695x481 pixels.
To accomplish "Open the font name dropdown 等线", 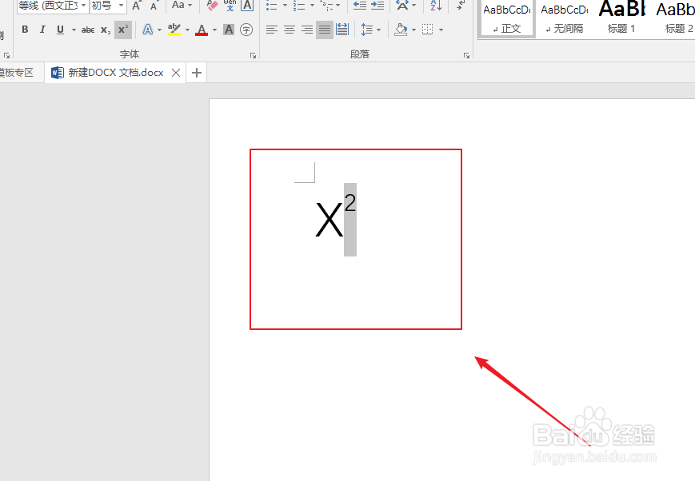I will point(83,6).
